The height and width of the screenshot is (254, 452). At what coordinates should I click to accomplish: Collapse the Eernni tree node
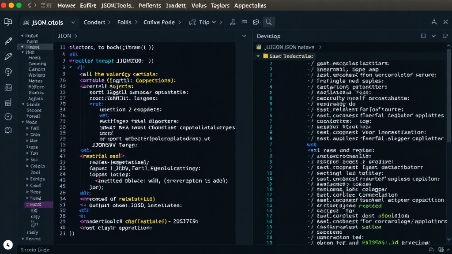[x=23, y=239]
